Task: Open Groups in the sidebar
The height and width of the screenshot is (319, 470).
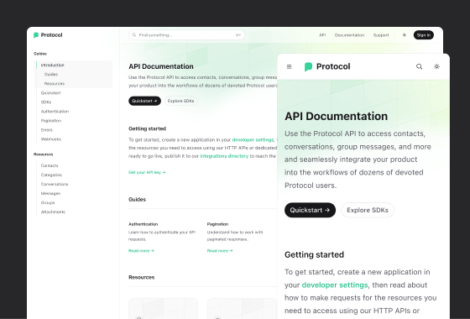Action: (48, 202)
